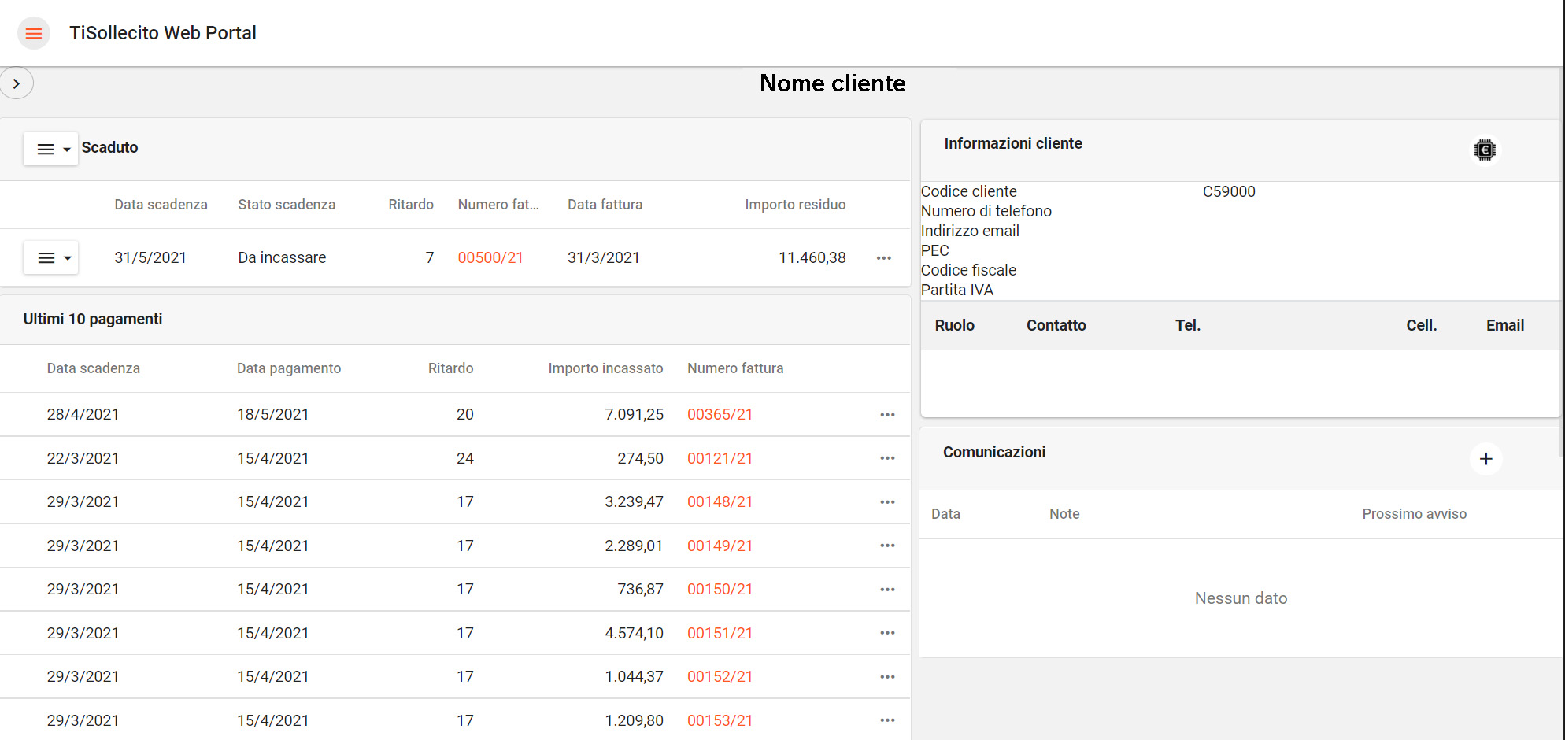Click the Ruolo column header
This screenshot has height=740, width=1565.
954,325
